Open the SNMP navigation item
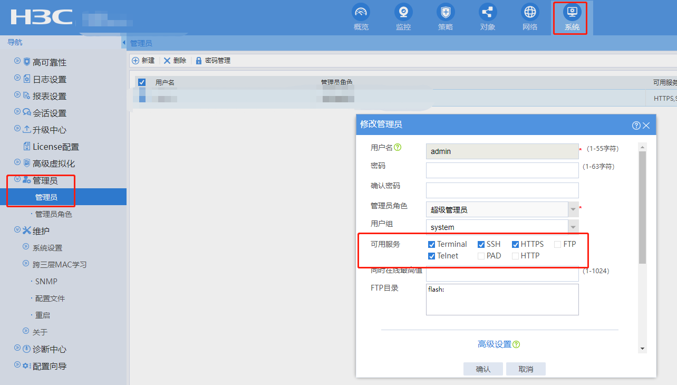The image size is (677, 385). click(x=46, y=282)
